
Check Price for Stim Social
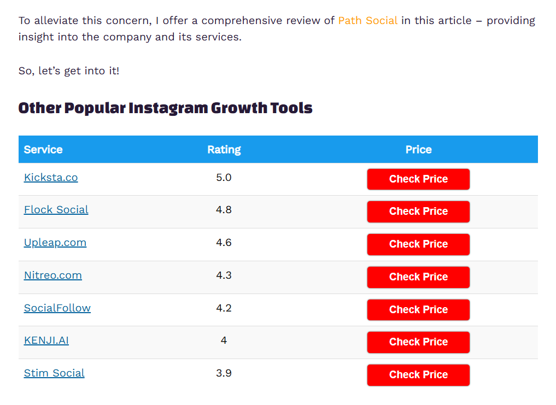coord(418,375)
